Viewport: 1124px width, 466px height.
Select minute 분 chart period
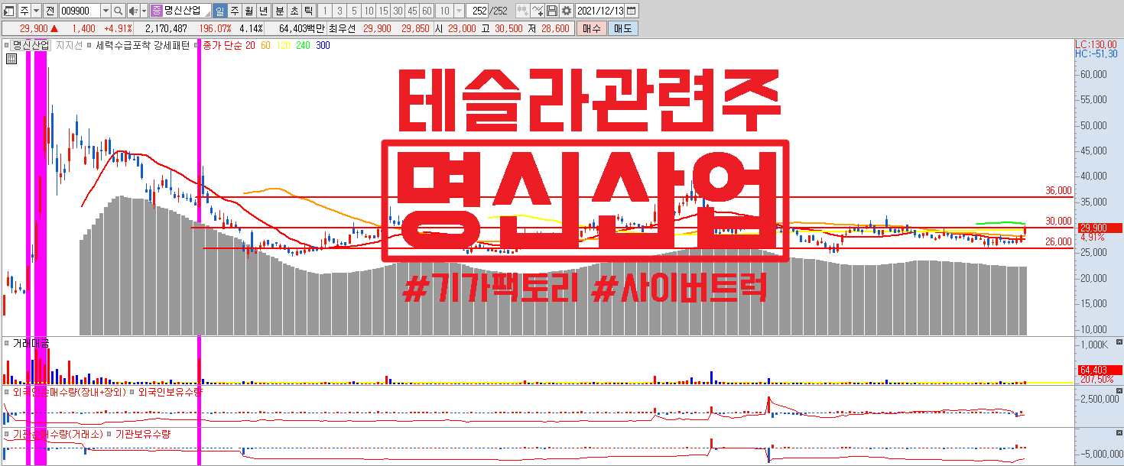point(280,11)
